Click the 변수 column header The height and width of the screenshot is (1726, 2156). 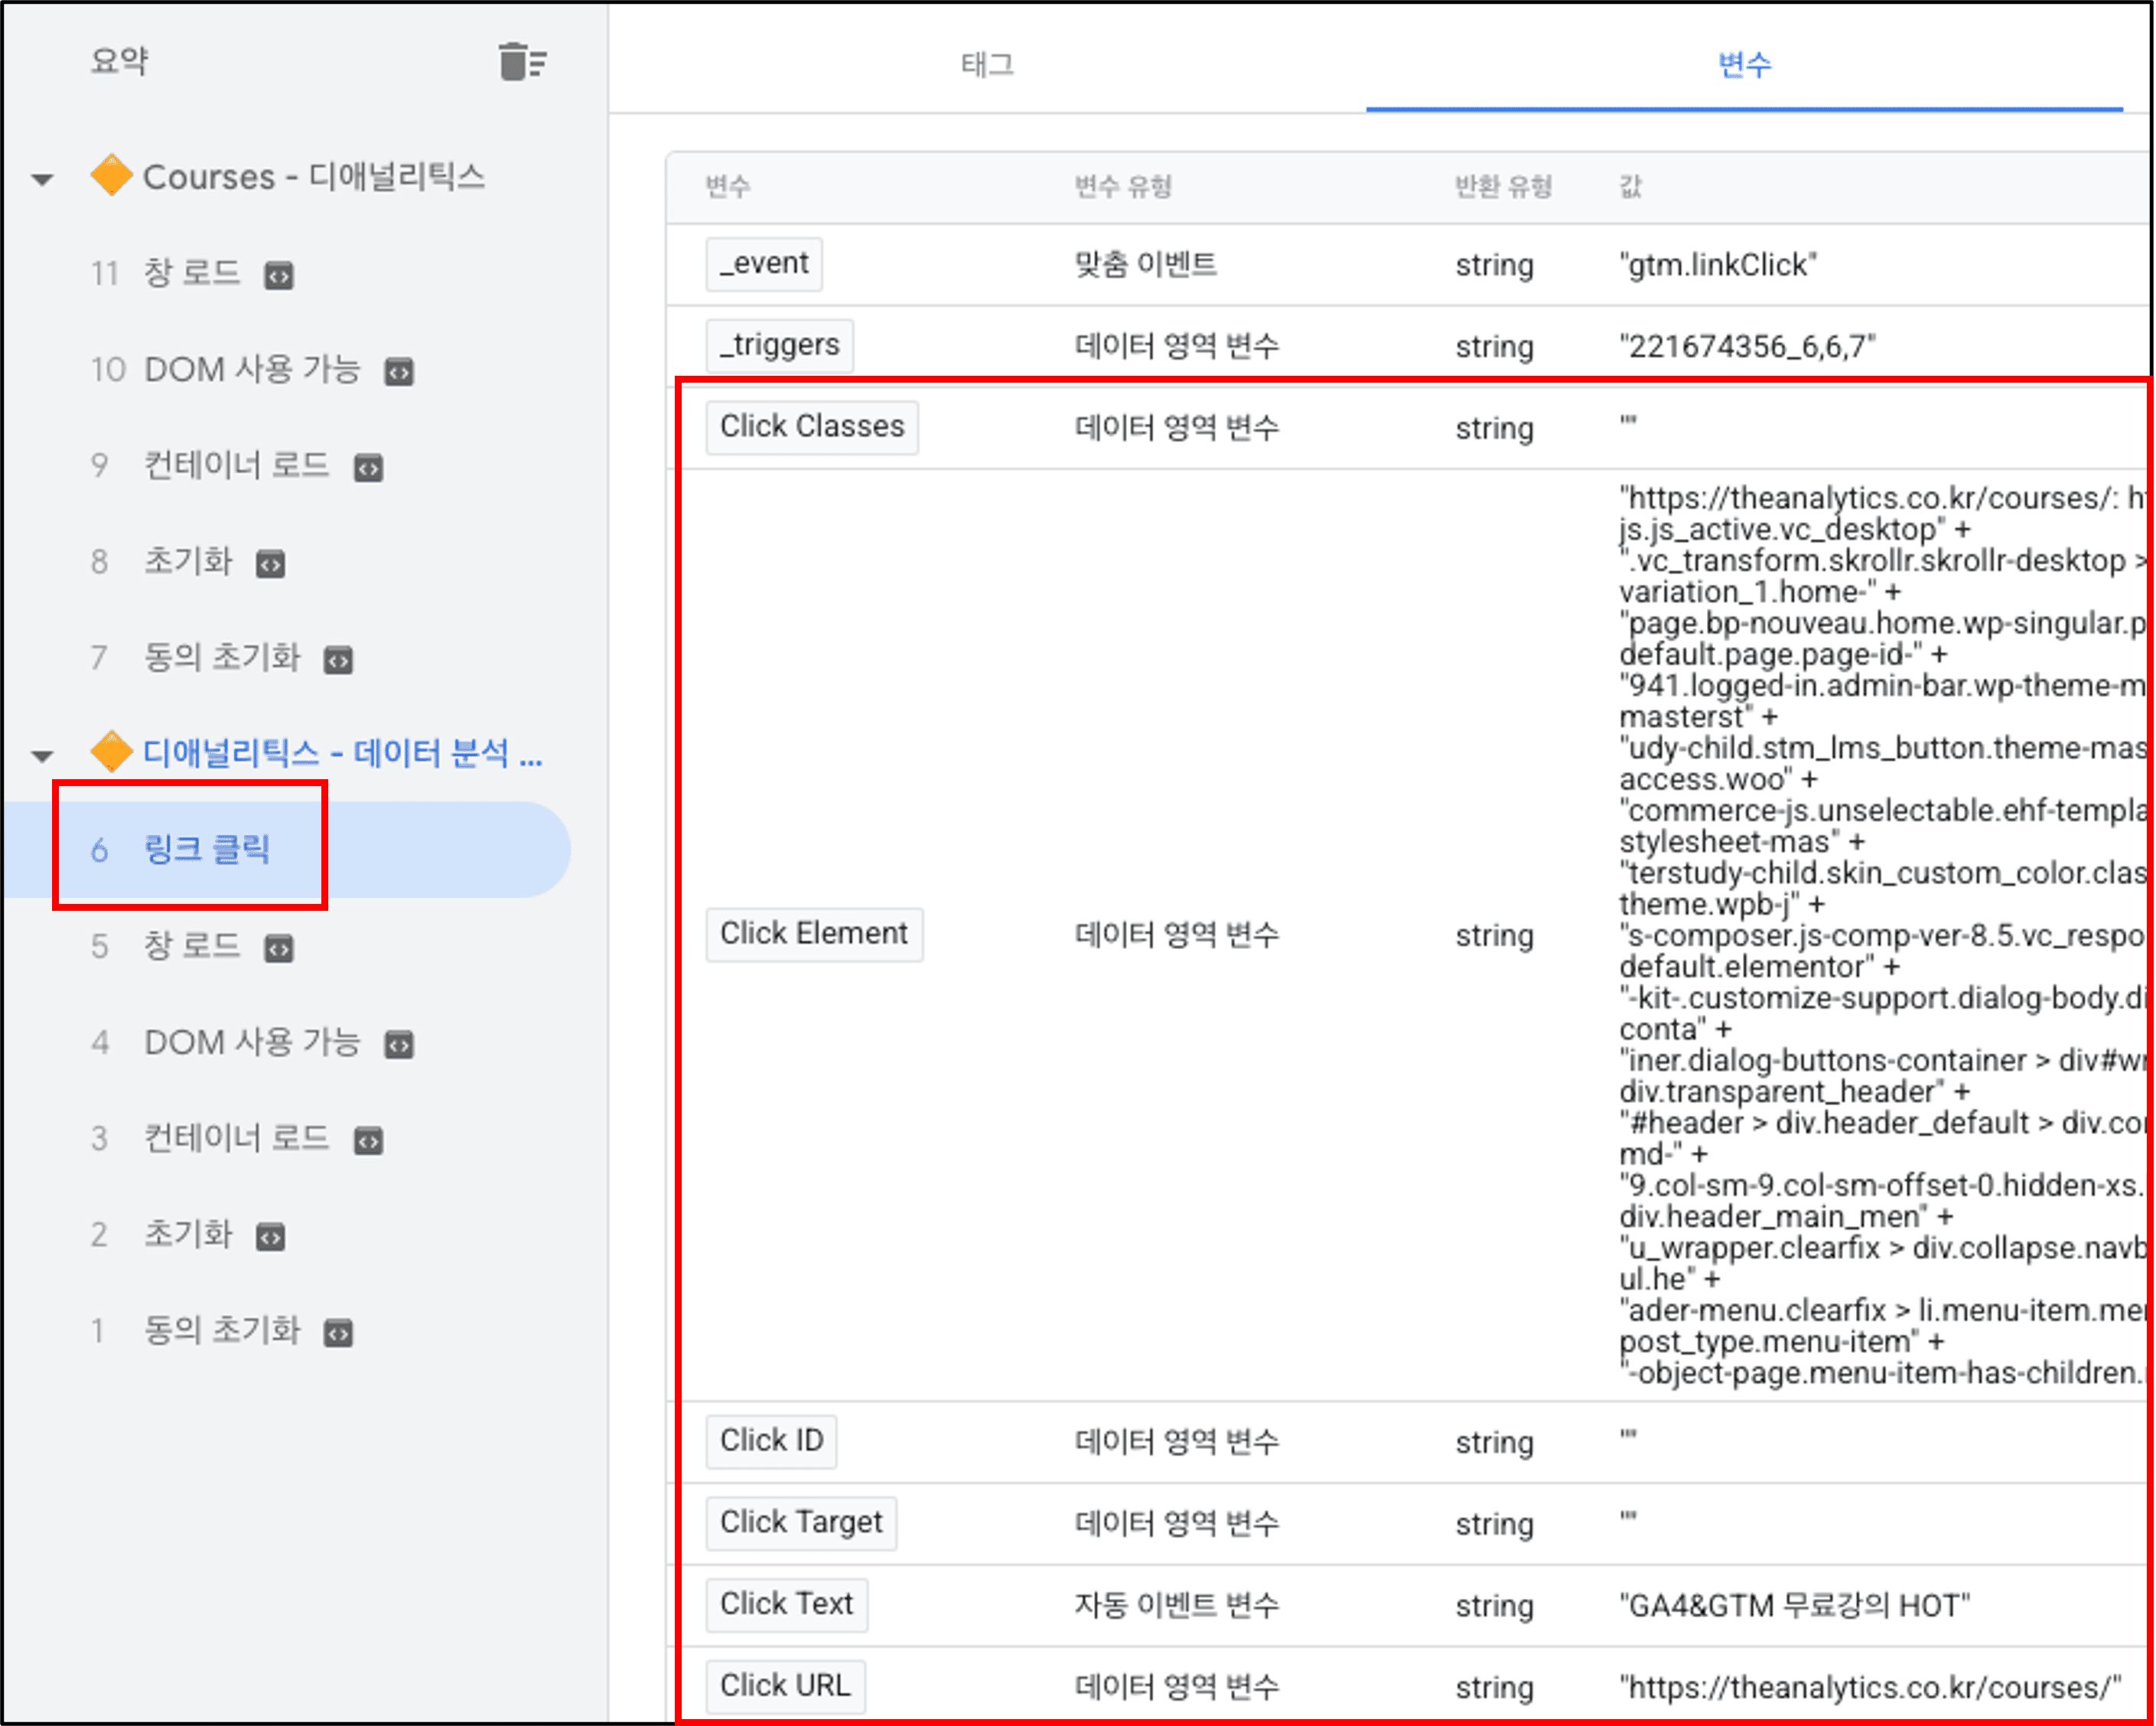[727, 186]
